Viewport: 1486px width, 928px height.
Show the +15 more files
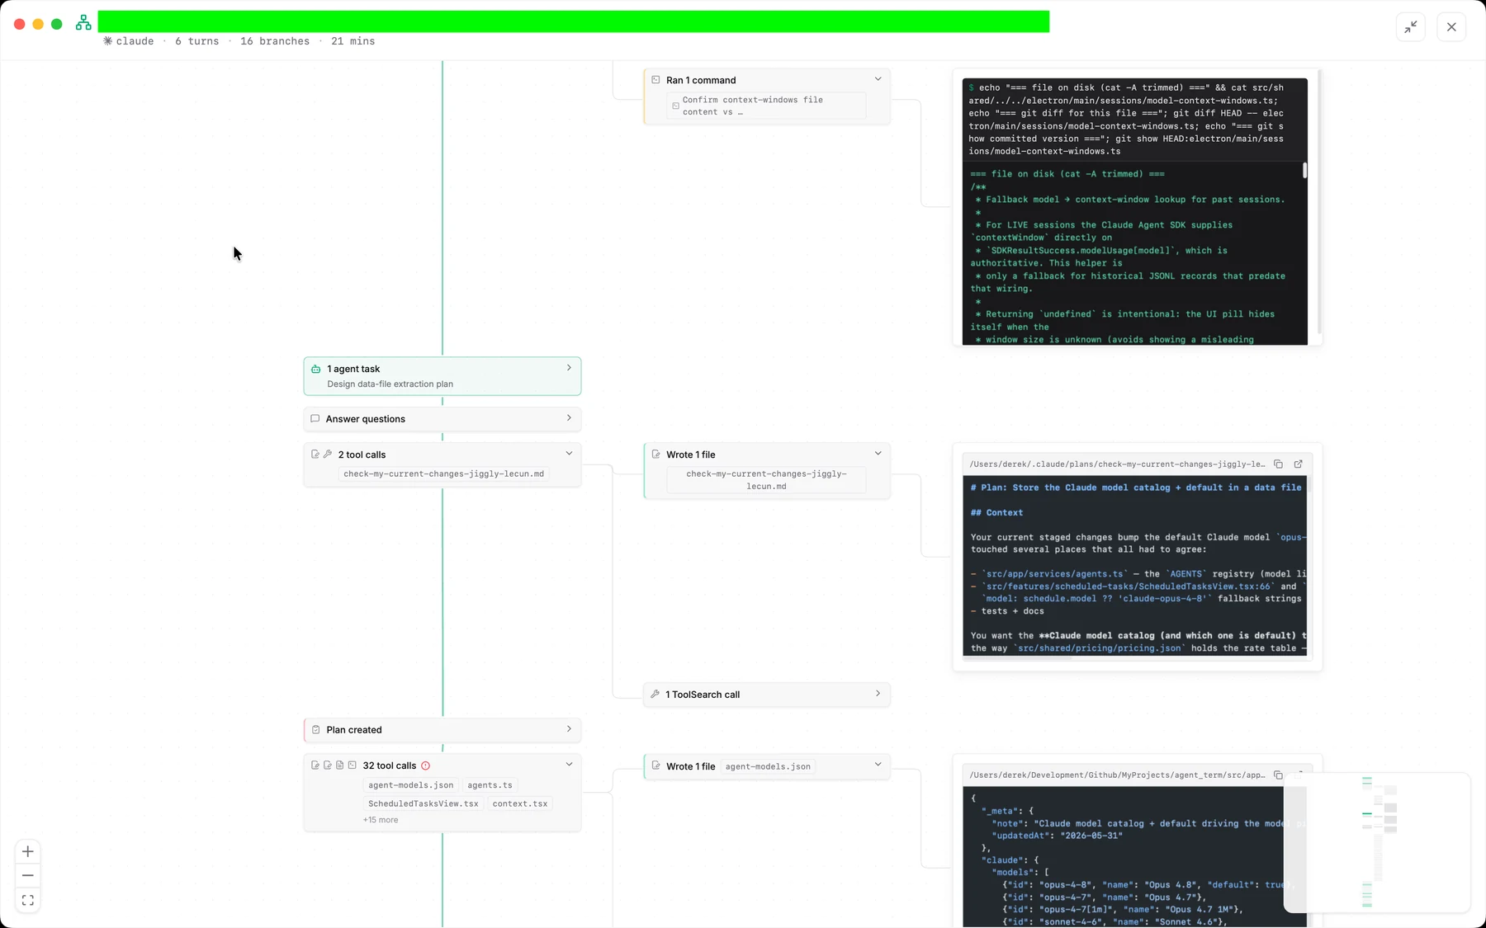point(381,820)
